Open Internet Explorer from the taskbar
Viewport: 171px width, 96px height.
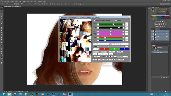4,94
